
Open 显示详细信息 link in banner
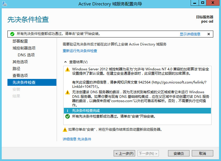pos(190,34)
